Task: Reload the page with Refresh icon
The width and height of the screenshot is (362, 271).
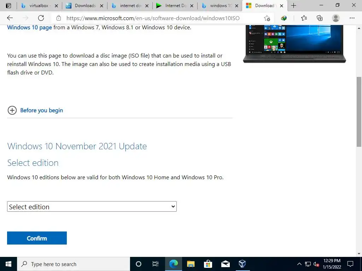Action: pos(41,18)
